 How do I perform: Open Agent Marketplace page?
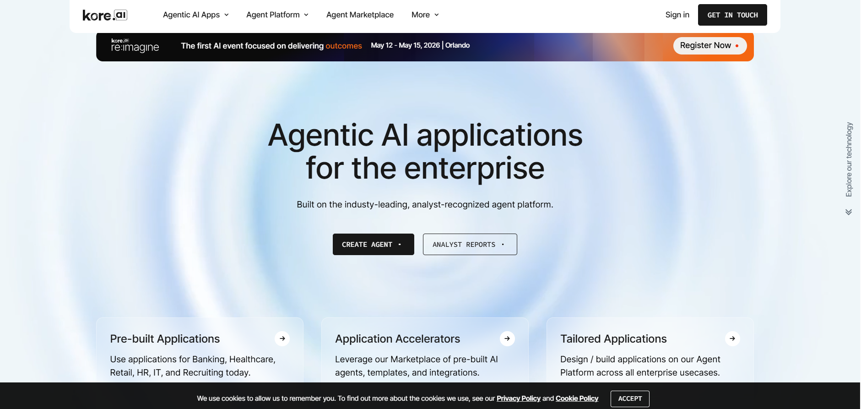point(360,15)
